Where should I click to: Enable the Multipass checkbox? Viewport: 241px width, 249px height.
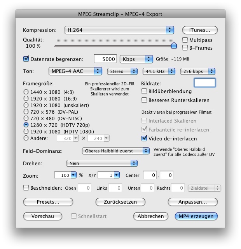[185, 40]
